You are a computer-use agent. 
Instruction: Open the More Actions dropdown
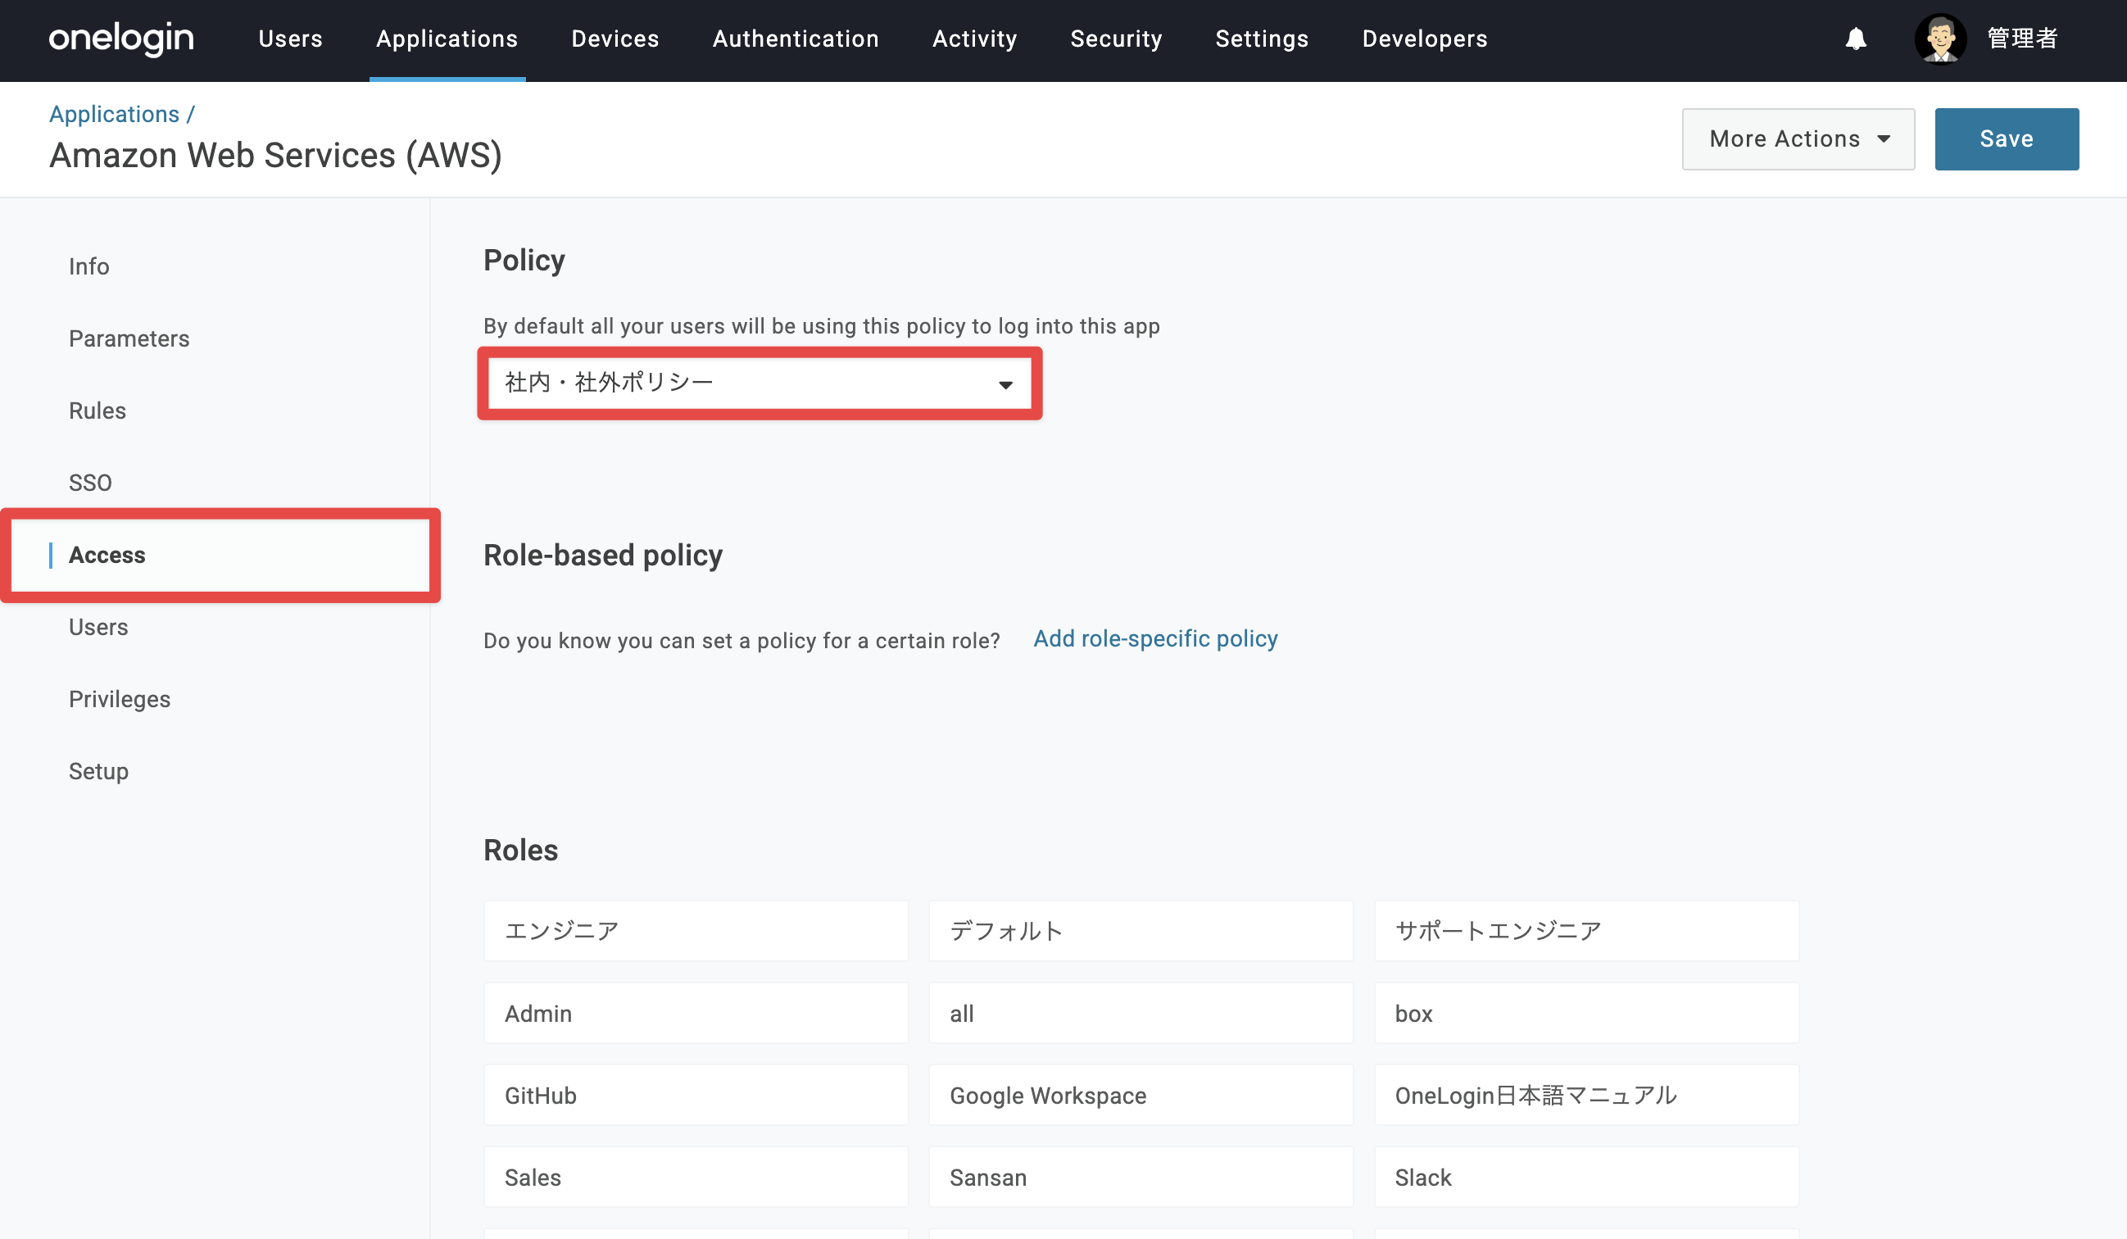point(1798,139)
